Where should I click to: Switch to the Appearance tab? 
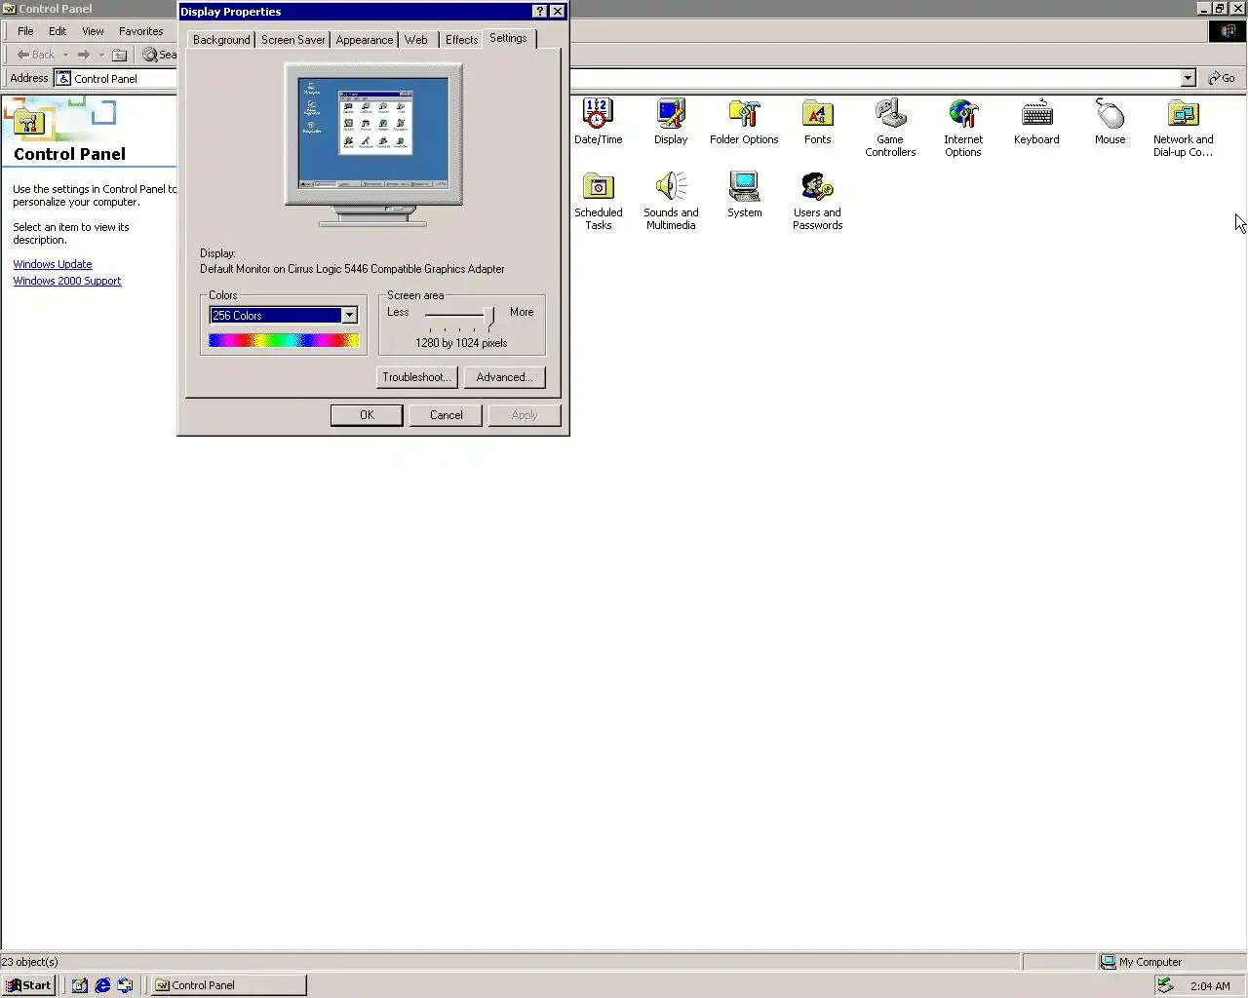pyautogui.click(x=365, y=40)
